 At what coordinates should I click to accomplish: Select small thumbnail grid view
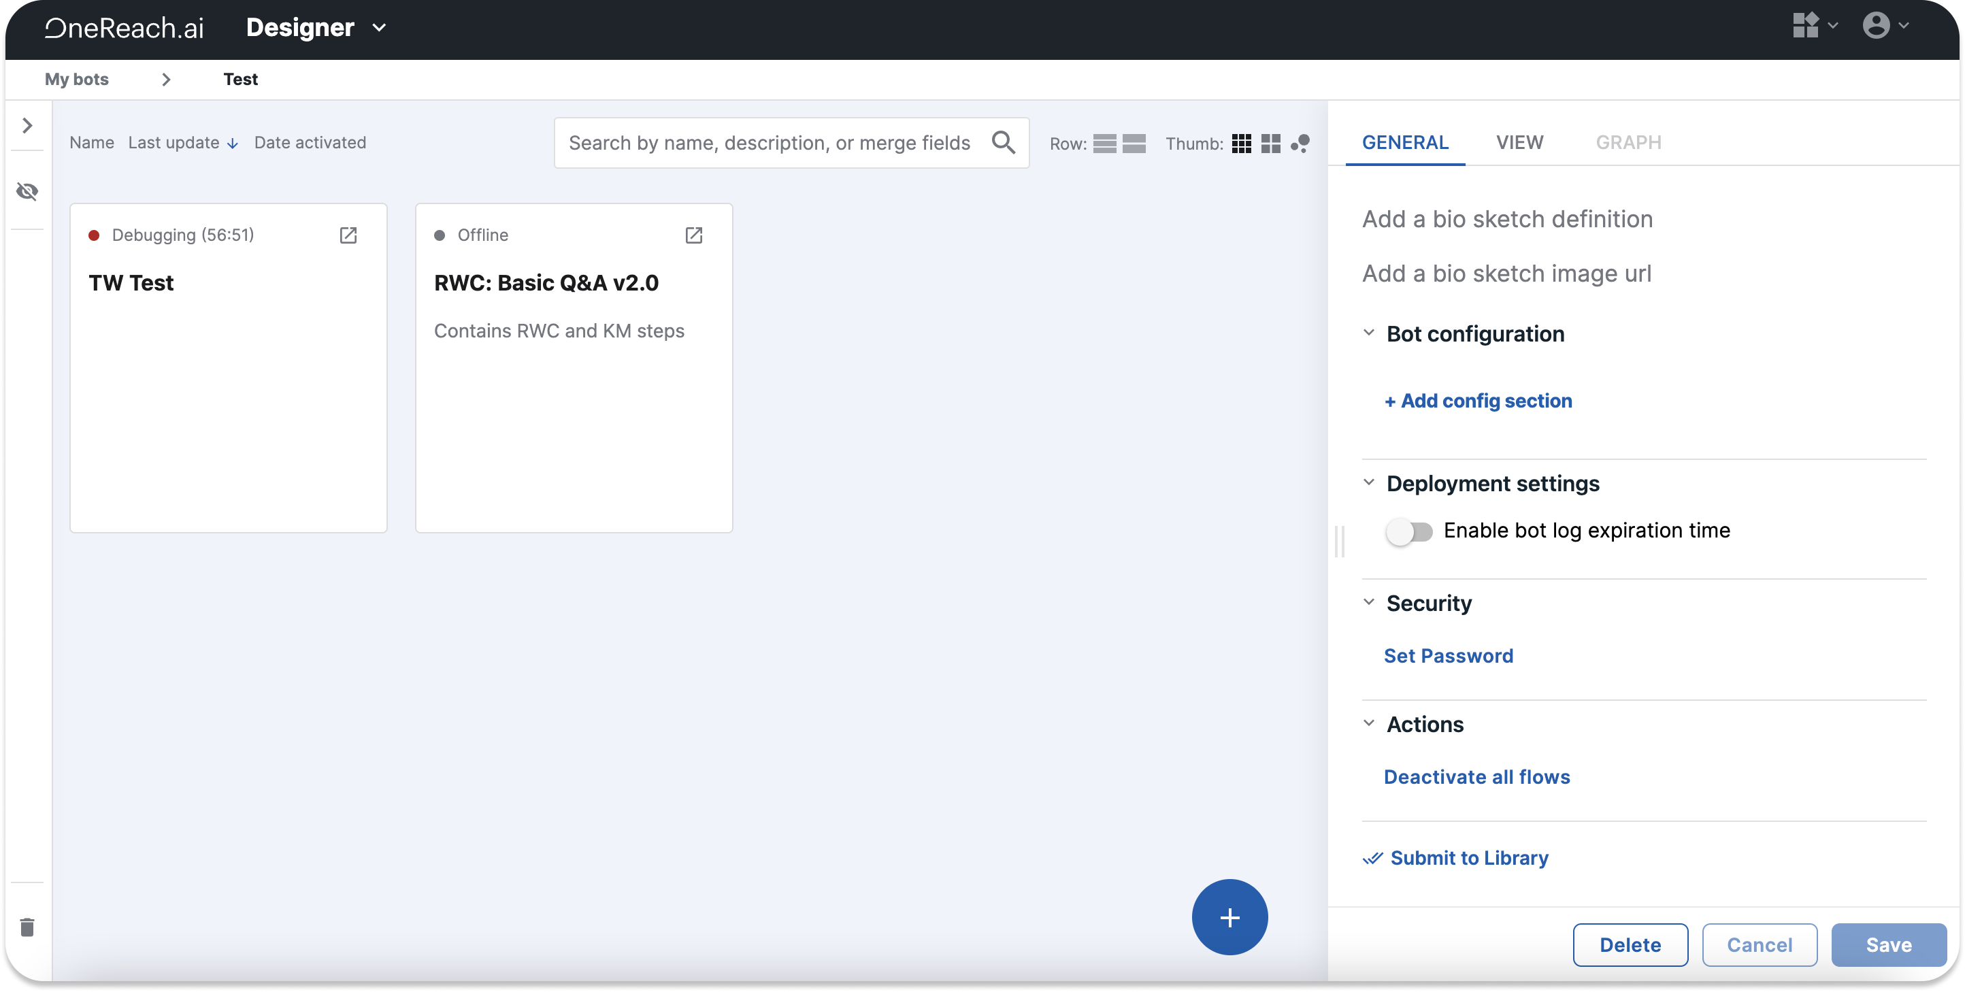[x=1241, y=144]
